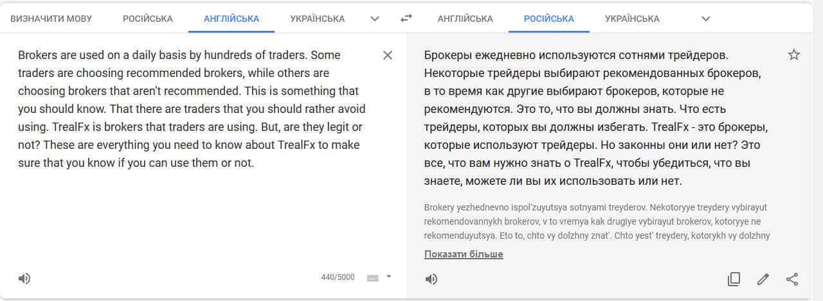Screen dimensions: 823x301
Task: Swap source and target languages
Action: coord(406,19)
